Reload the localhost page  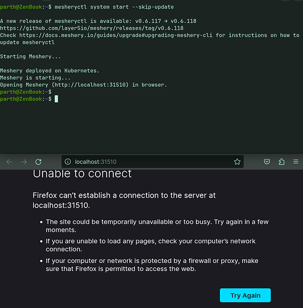tap(38, 162)
